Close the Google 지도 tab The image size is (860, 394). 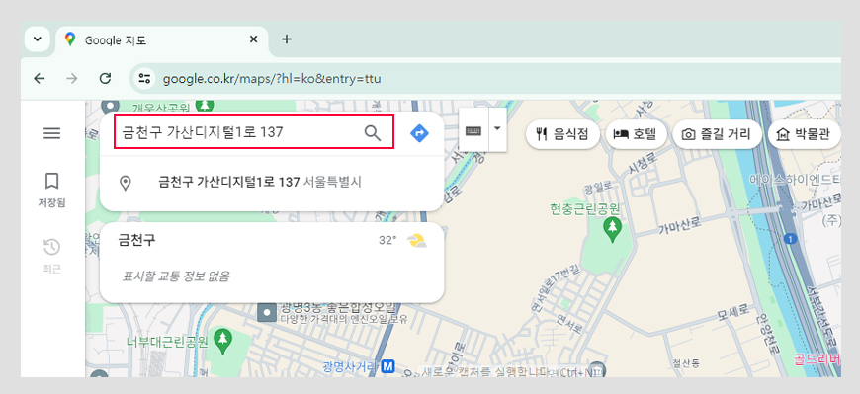[253, 39]
